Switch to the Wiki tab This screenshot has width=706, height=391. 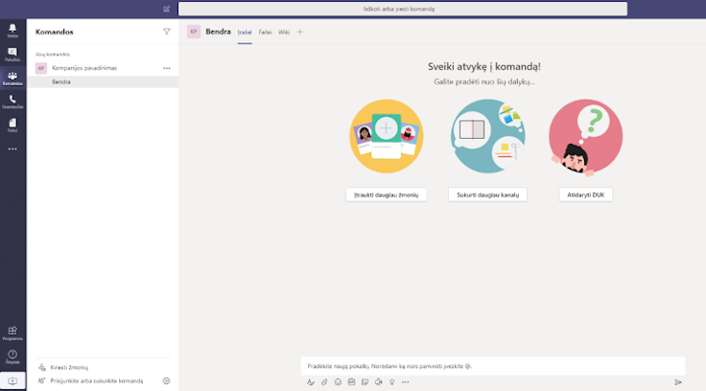[284, 32]
